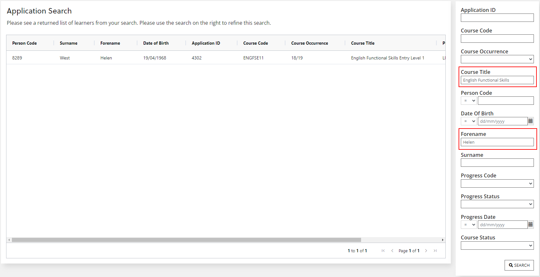540x277 pixels.
Task: Focus the Course Code input field
Action: pos(497,39)
